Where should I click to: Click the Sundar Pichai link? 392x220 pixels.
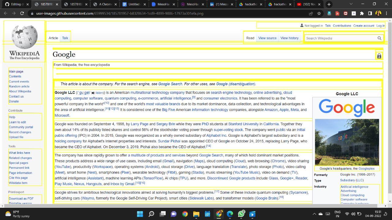pyautogui.click(x=169, y=141)
